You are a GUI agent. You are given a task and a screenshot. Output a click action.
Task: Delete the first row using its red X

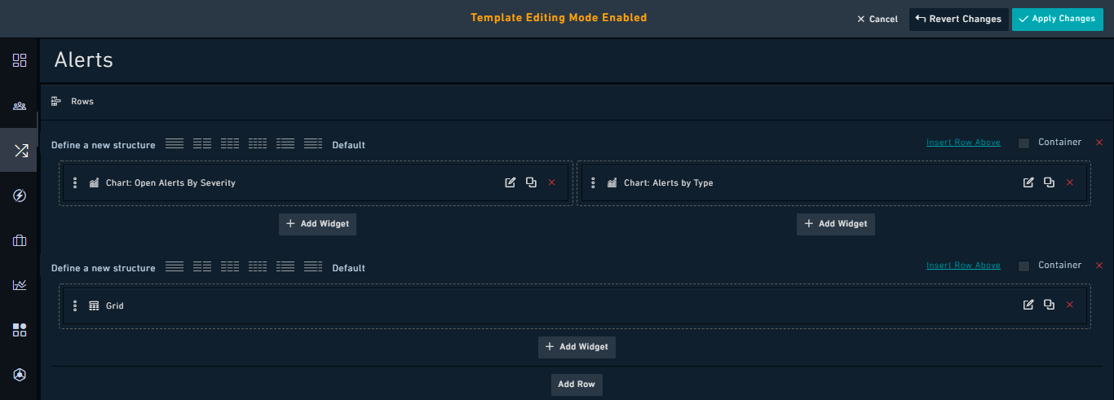(1099, 143)
